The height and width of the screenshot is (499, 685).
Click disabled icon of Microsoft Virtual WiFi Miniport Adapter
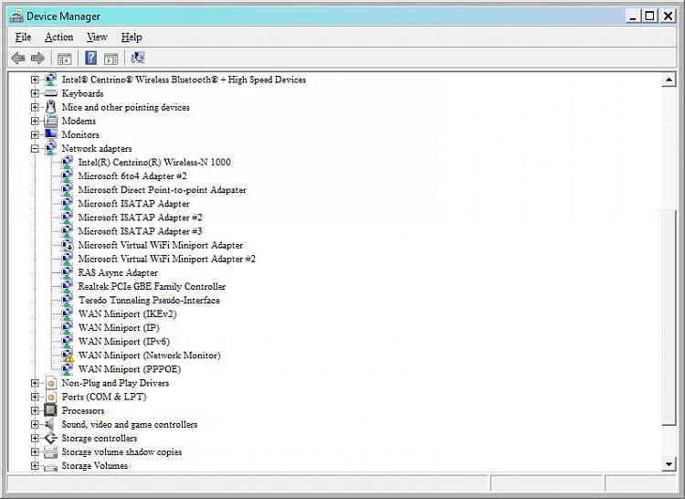[68, 245]
